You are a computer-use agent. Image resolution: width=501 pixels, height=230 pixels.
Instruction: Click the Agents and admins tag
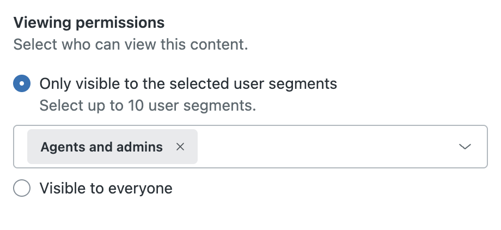click(102, 147)
